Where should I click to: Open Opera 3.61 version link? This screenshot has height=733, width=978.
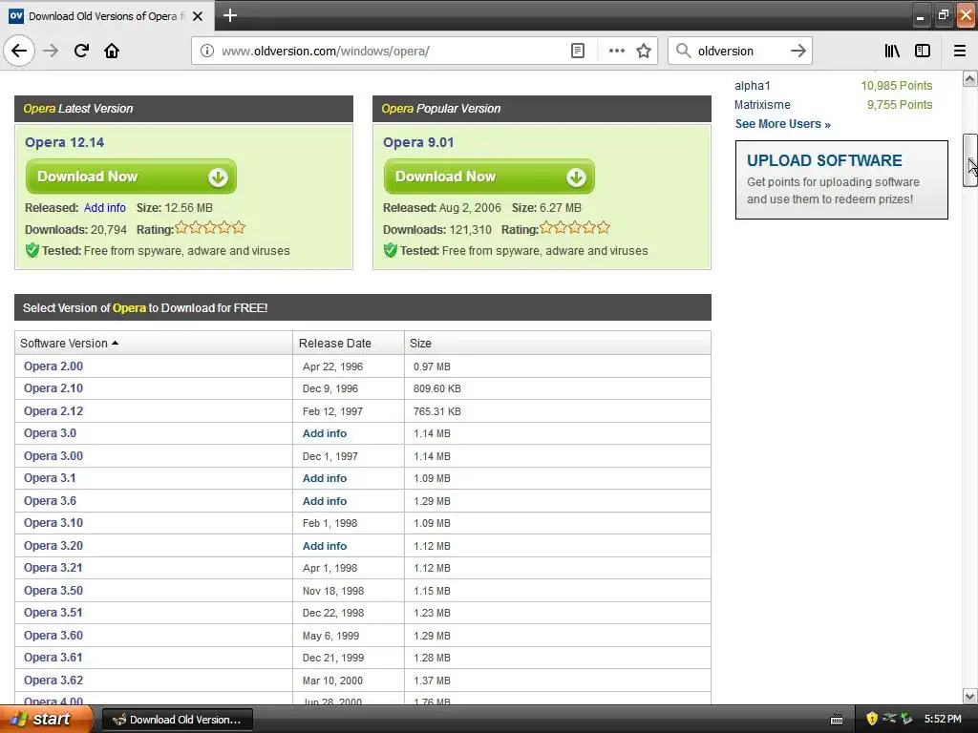tap(53, 658)
